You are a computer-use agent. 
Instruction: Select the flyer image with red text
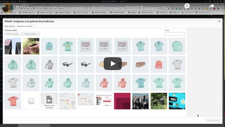[104, 101]
